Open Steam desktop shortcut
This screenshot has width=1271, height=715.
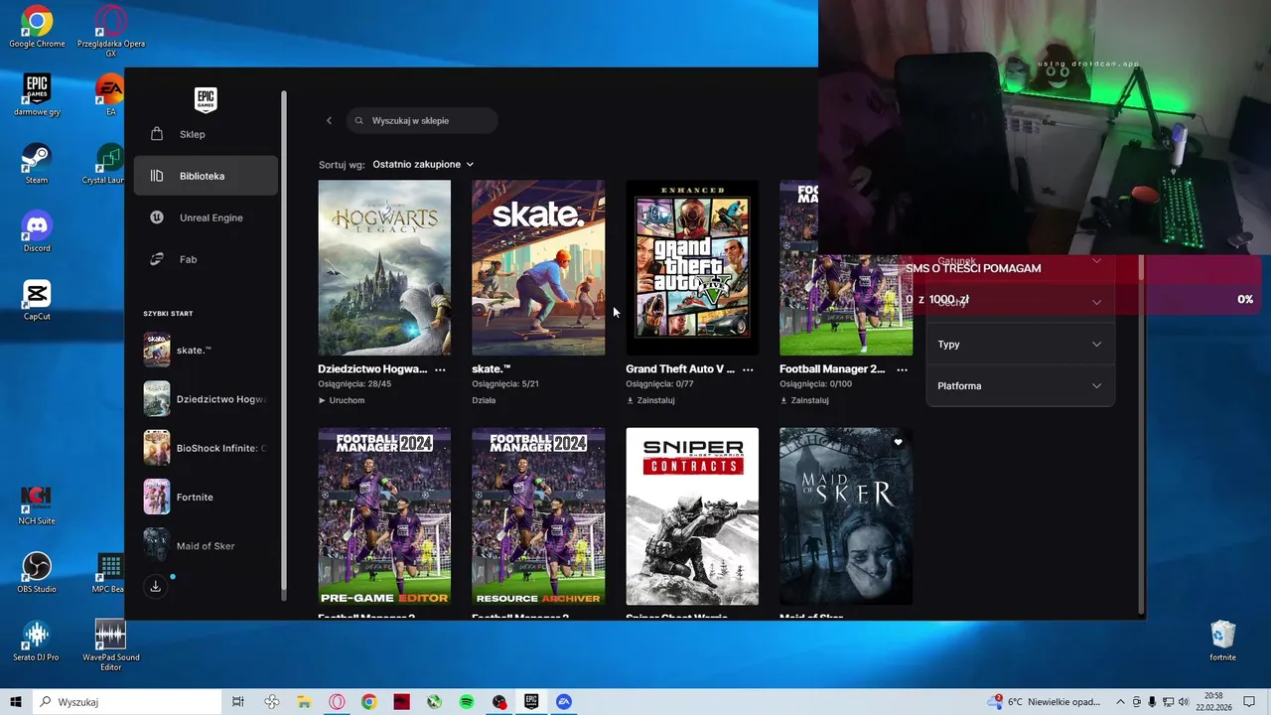coord(37,164)
